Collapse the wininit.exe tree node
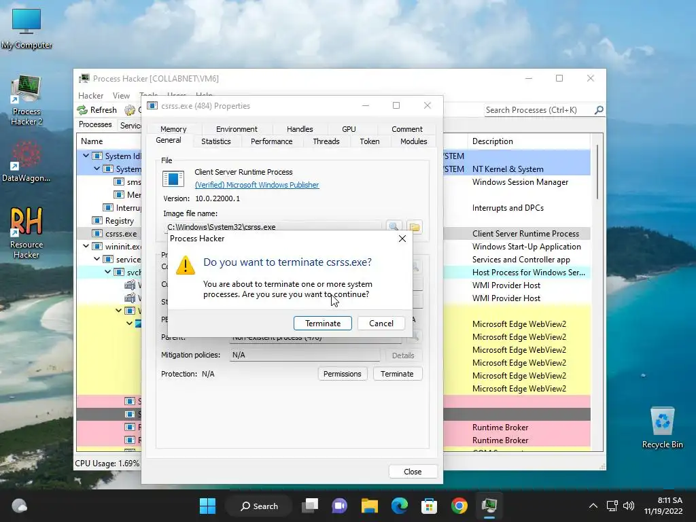The width and height of the screenshot is (696, 522). (x=86, y=246)
